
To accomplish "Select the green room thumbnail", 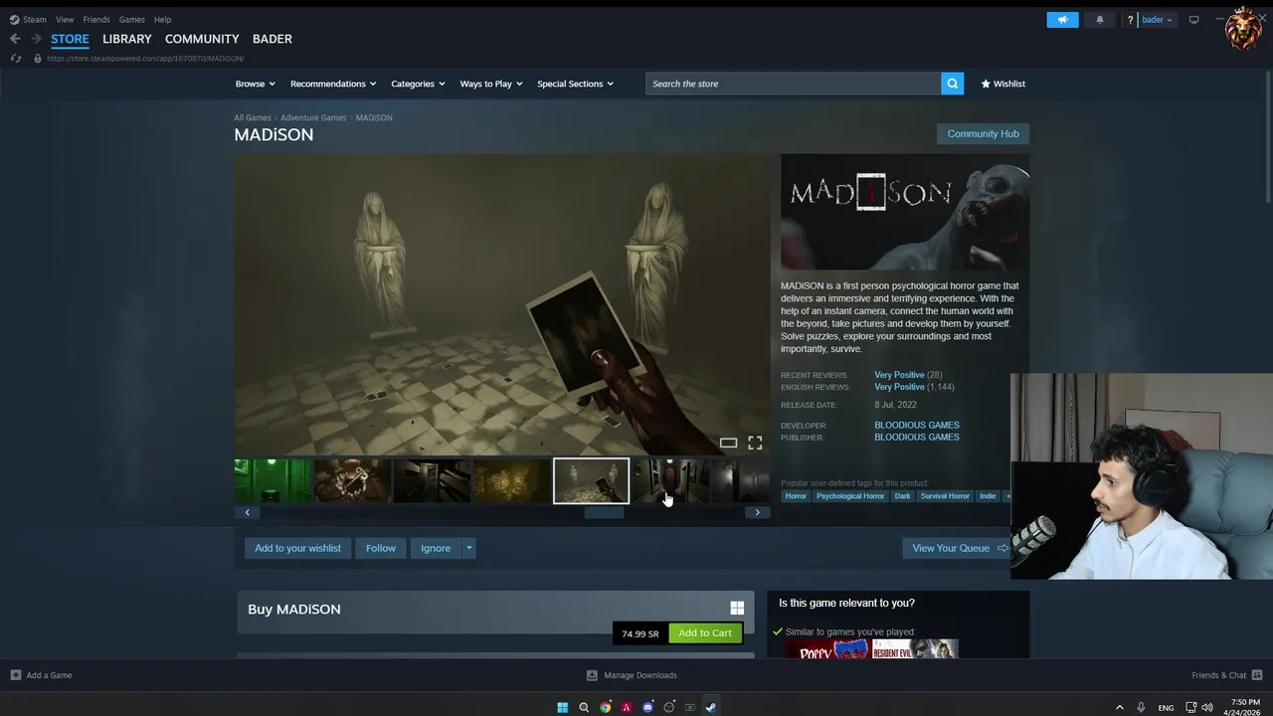I will pos(273,480).
